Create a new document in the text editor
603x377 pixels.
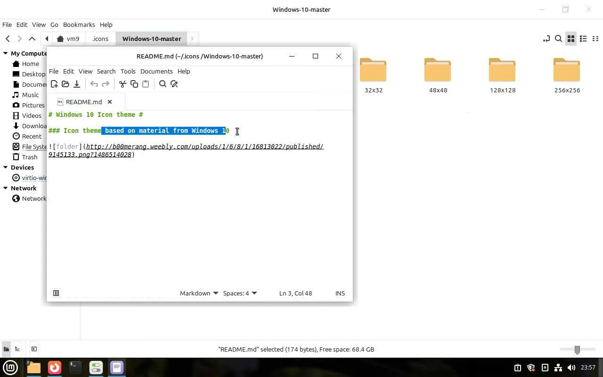[x=54, y=84]
